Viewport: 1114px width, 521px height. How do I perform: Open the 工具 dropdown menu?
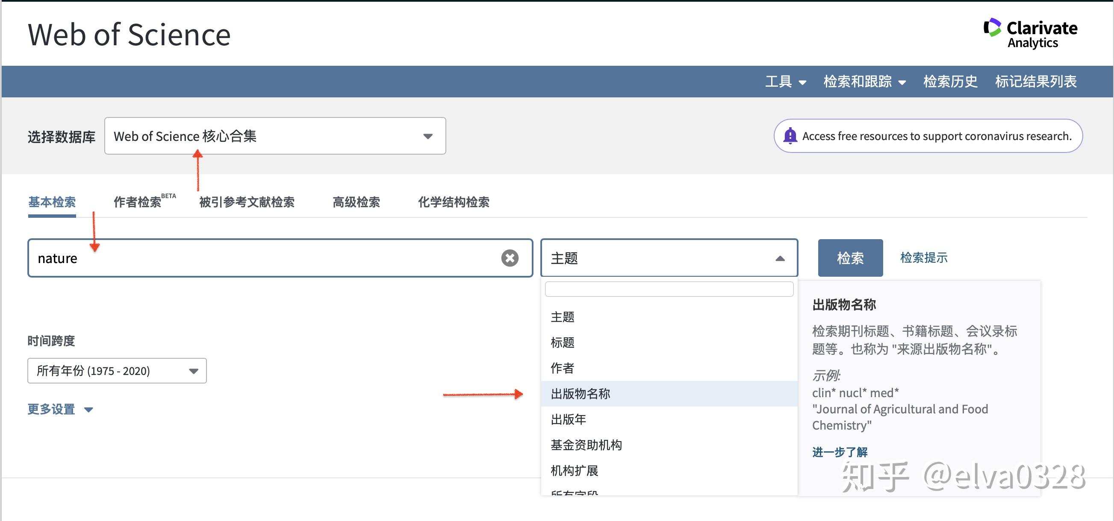(785, 81)
